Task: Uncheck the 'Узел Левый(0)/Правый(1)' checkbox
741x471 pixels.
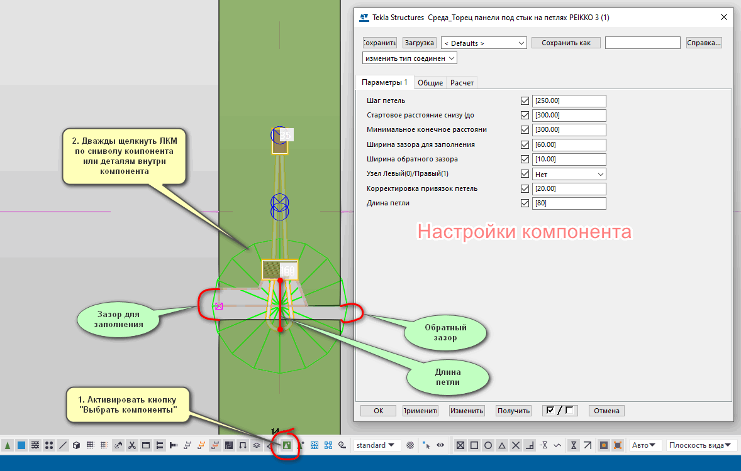Action: (525, 174)
